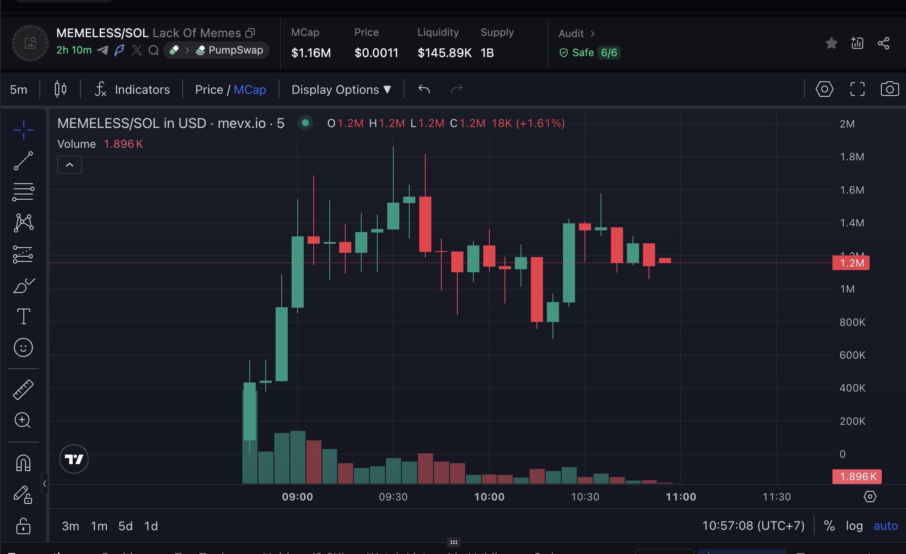Switch chart to MCap view
Image resolution: width=906 pixels, height=554 pixels.
(250, 89)
